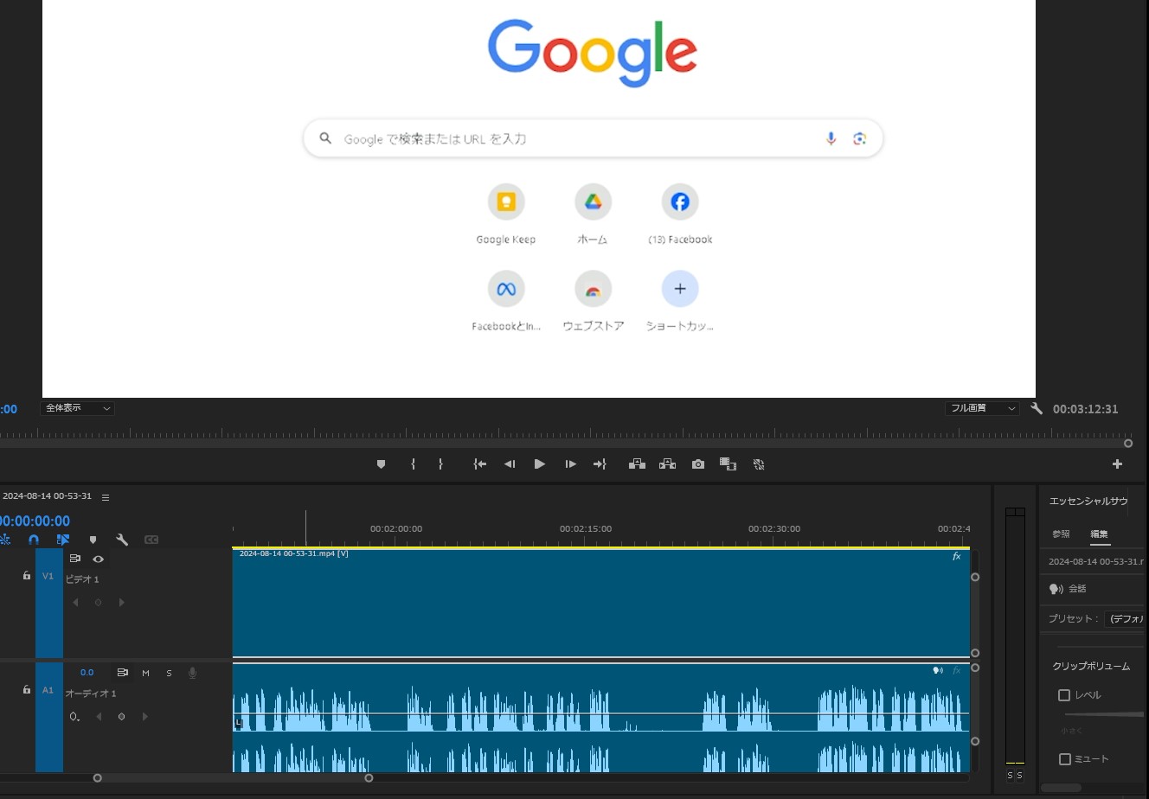
Task: Click the captions CC icon in timeline
Action: tap(151, 540)
